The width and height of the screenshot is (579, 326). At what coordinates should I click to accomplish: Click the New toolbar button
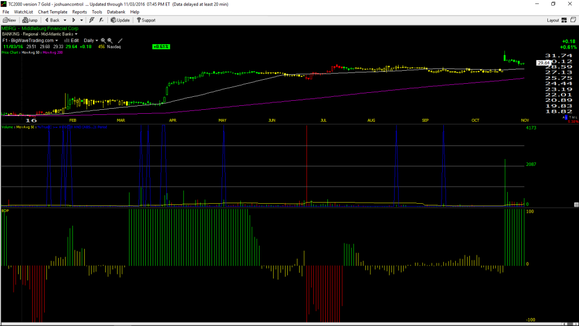[9, 20]
